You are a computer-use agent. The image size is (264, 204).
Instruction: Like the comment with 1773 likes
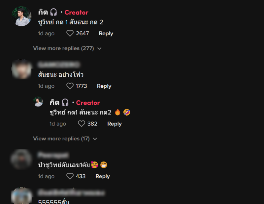(70, 86)
